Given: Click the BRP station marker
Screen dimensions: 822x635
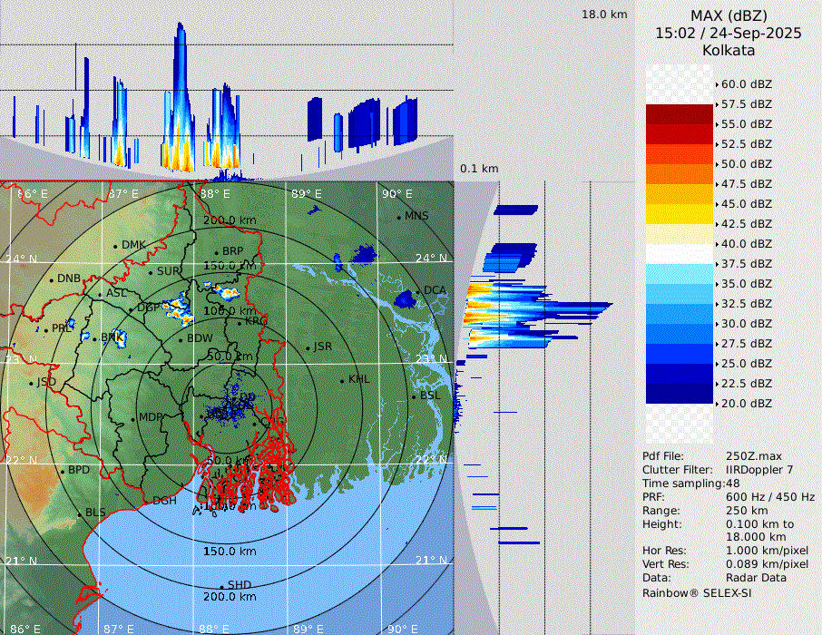Looking at the screenshot, I should (217, 252).
